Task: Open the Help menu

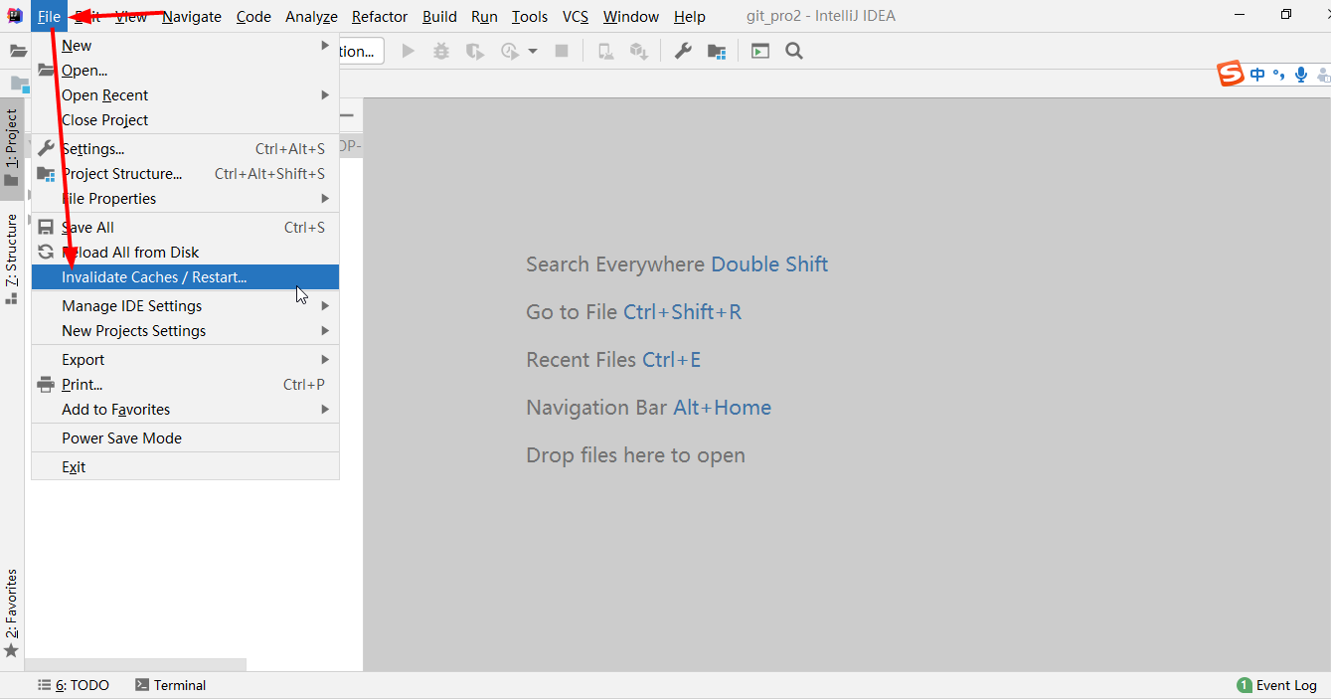Action: click(690, 16)
